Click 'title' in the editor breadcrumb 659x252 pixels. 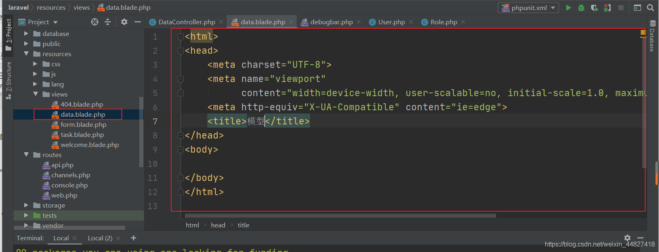click(243, 225)
